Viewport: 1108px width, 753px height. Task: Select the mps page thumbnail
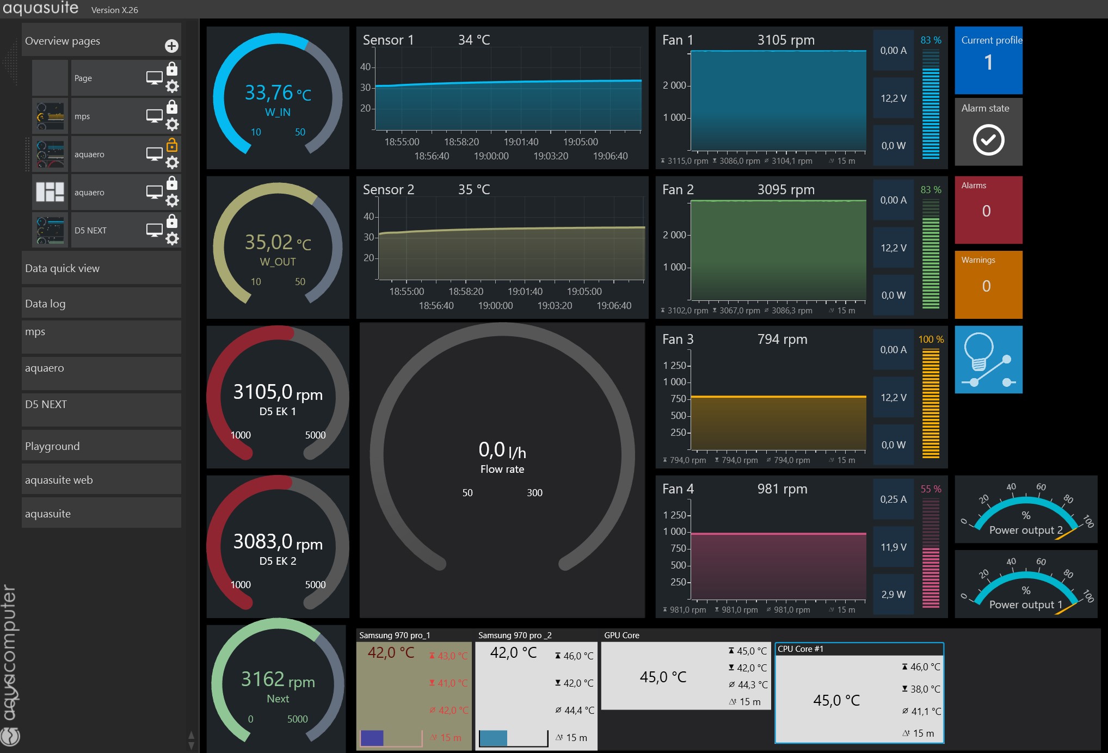click(50, 116)
